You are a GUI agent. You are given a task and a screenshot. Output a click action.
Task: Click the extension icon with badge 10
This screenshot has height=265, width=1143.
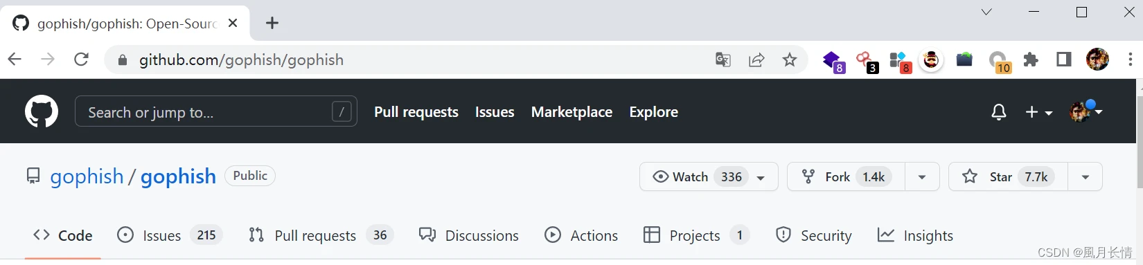1000,63
